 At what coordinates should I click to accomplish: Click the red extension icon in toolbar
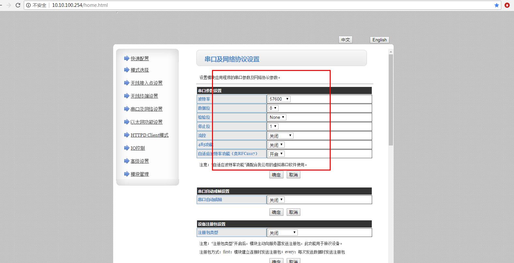click(x=507, y=5)
